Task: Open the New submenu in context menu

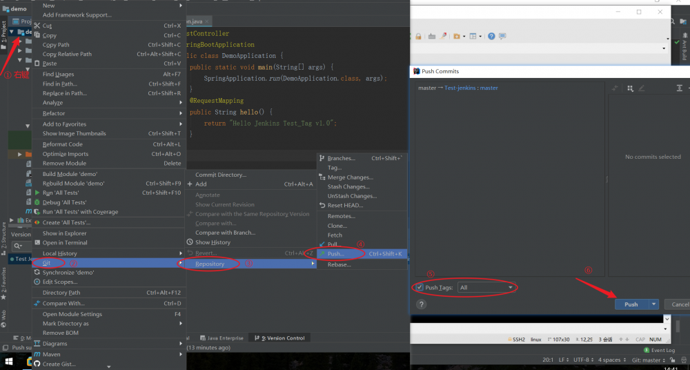Action: pyautogui.click(x=109, y=6)
